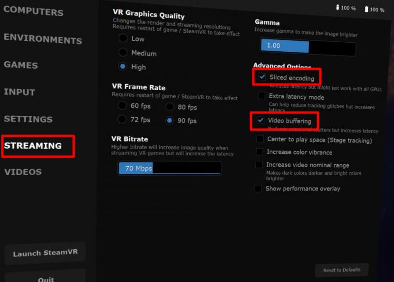Viewport: 394px width, 282px height.
Task: Select High VR graphics quality
Action: point(123,66)
